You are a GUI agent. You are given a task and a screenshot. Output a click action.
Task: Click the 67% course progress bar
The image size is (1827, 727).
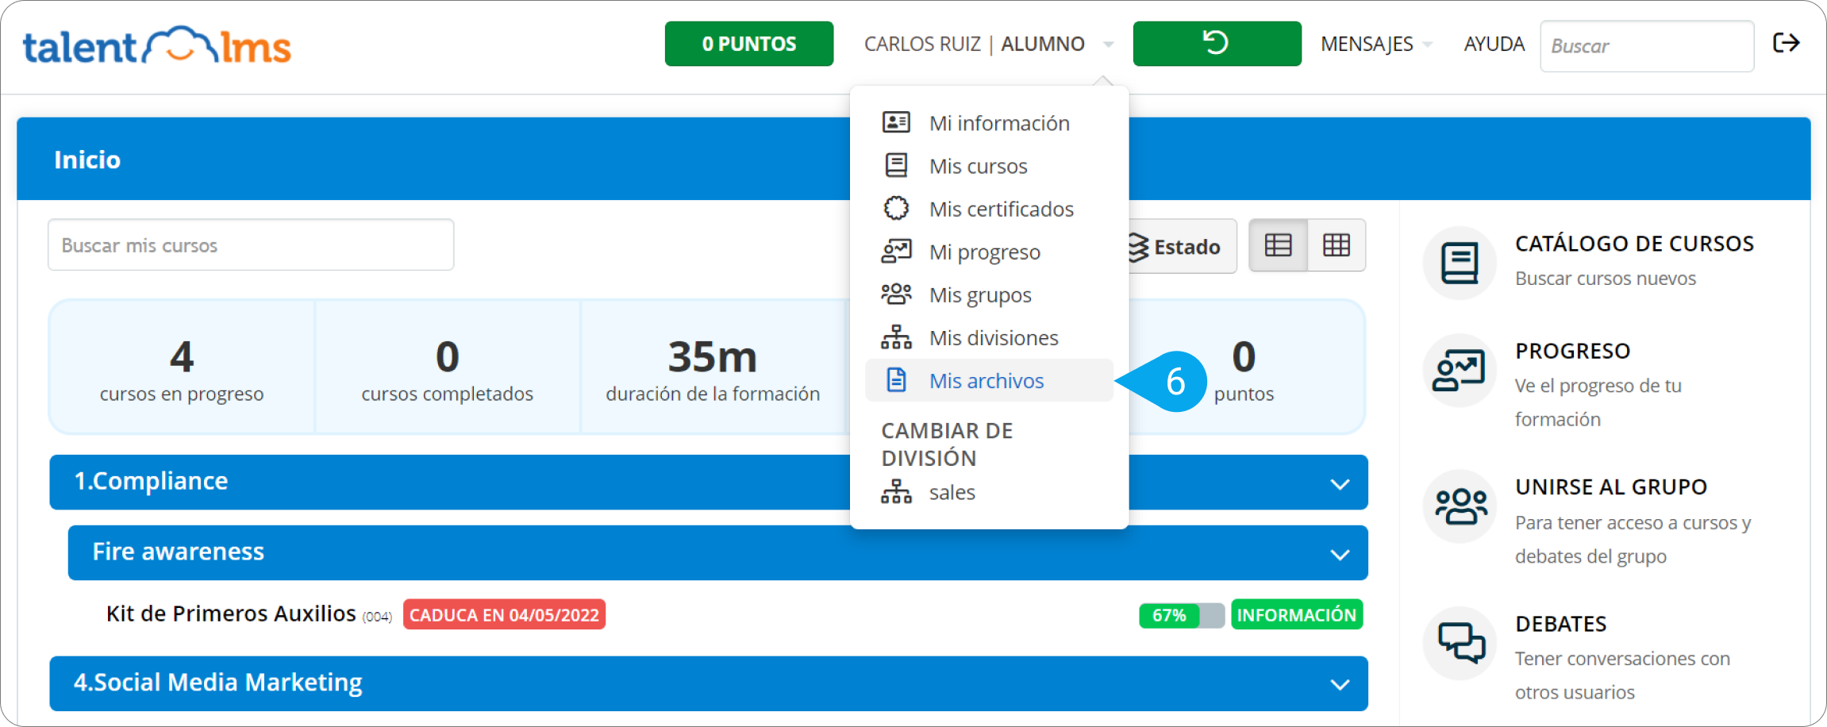[1181, 616]
